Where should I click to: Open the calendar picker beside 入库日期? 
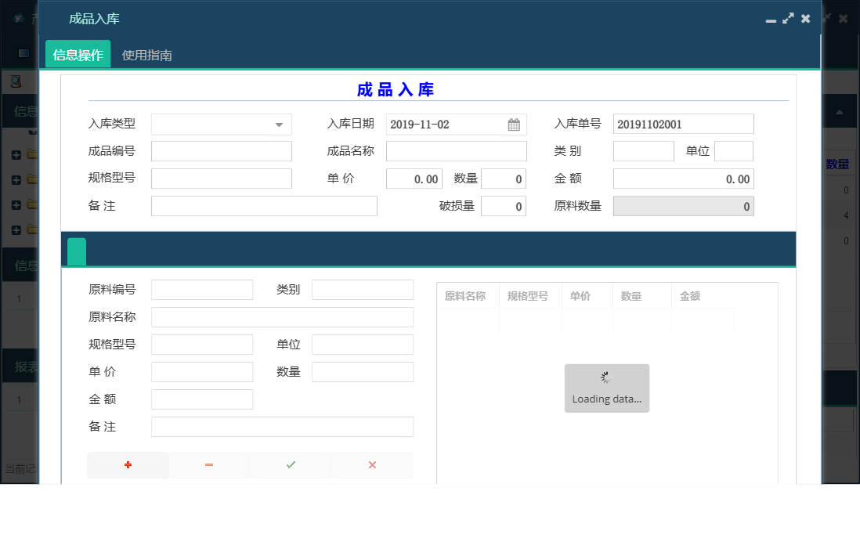pos(513,124)
